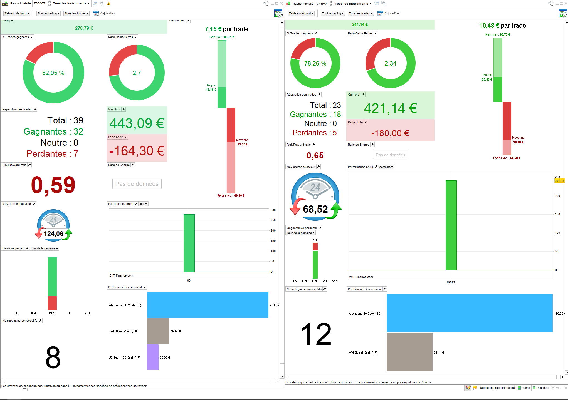
Task: Click 'Débrieding rapport détaillé' in bottom bar
Action: 497,388
